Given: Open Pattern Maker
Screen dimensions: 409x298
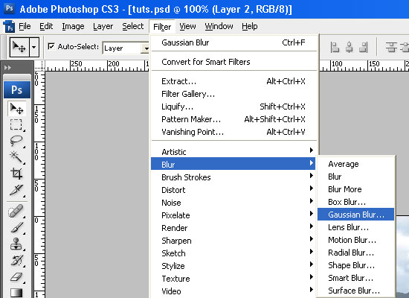Looking at the screenshot, I should point(234,119).
